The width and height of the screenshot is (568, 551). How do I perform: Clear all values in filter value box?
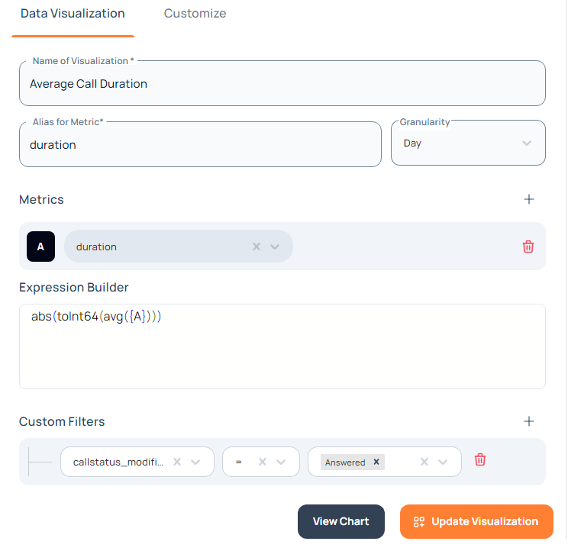(x=424, y=462)
